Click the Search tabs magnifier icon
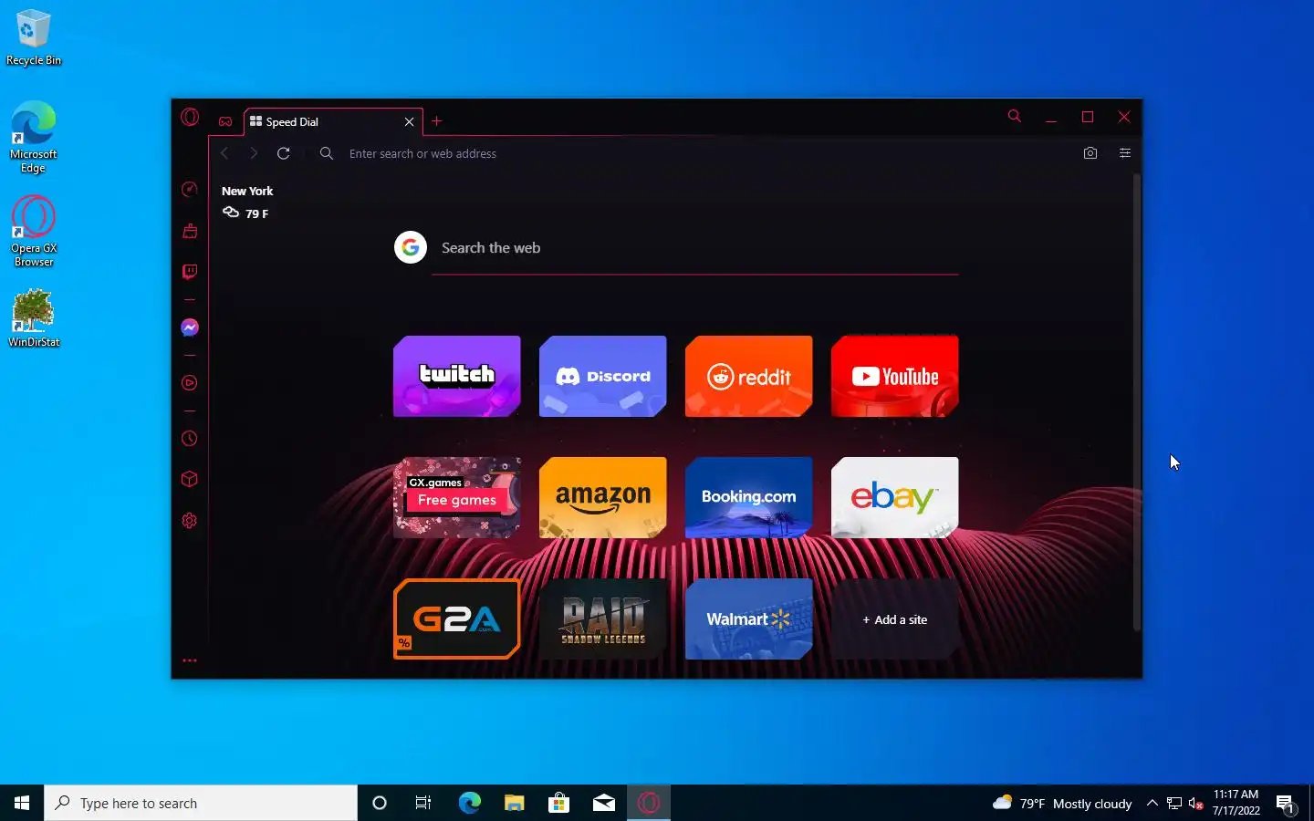1314x821 pixels. tap(1015, 117)
